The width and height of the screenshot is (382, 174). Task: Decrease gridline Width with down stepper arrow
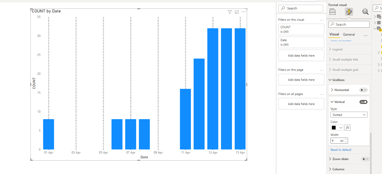[346, 142]
